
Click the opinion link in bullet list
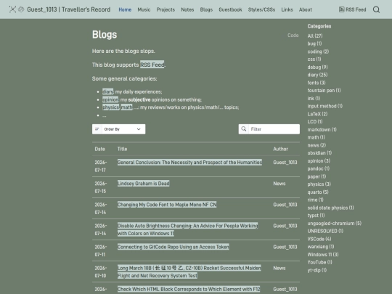[x=110, y=99]
